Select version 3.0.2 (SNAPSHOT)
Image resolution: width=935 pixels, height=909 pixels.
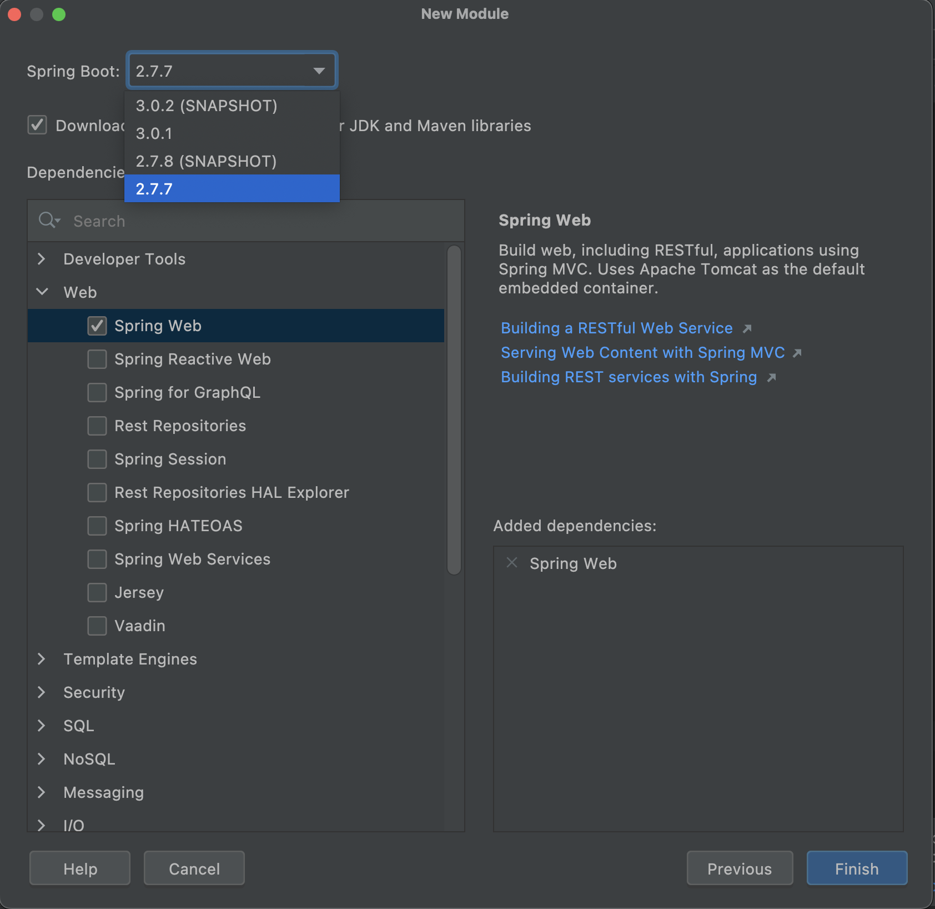232,106
